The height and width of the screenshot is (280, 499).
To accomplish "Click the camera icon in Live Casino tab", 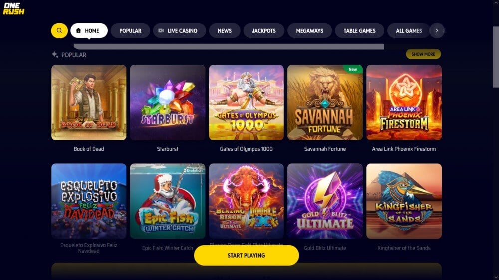I will (161, 31).
